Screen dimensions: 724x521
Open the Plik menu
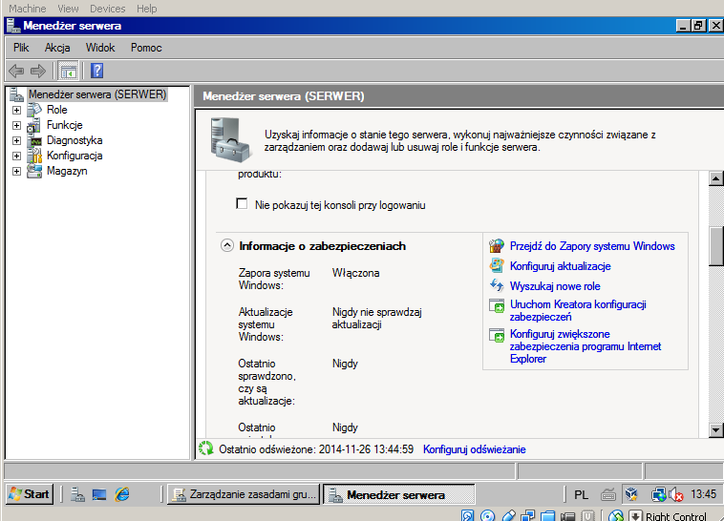(x=21, y=48)
